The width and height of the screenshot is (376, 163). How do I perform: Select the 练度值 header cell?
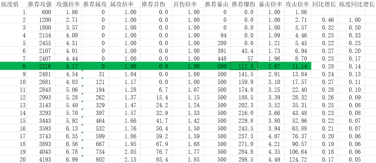pyautogui.click(x=13, y=4)
